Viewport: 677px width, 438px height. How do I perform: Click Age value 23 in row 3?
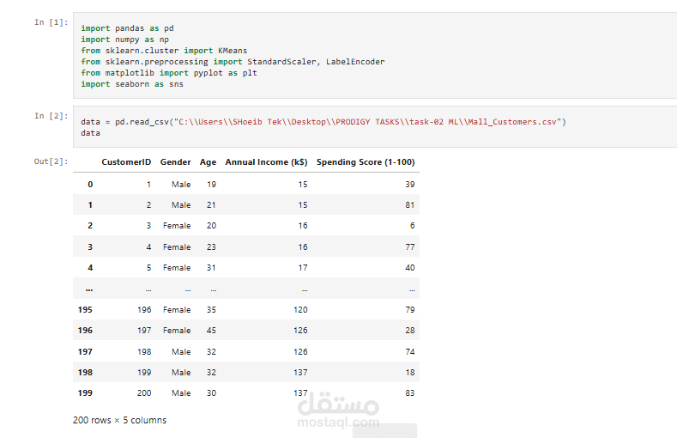point(211,247)
